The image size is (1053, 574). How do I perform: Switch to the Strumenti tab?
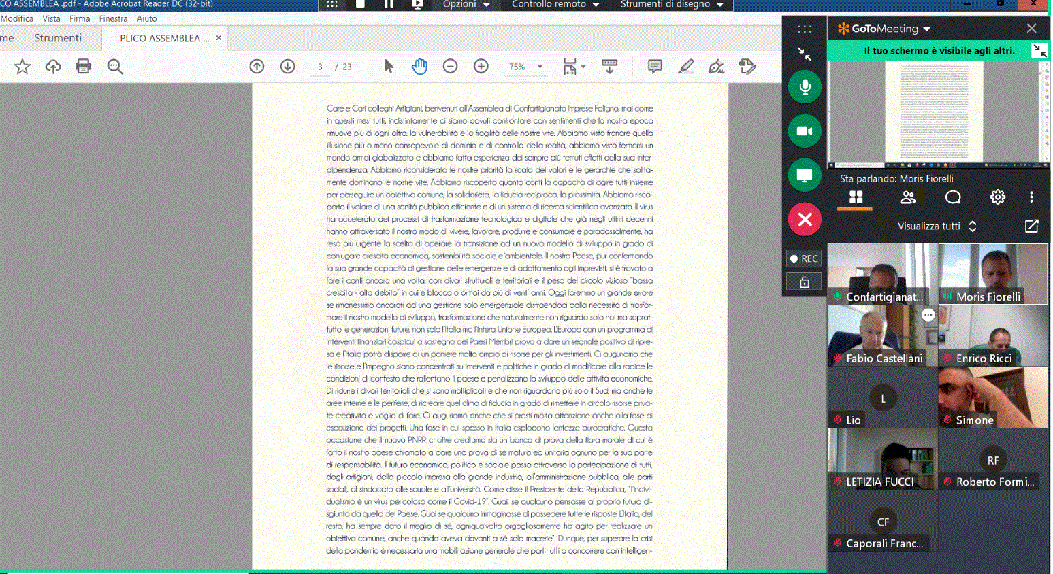pyautogui.click(x=58, y=38)
